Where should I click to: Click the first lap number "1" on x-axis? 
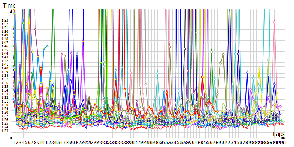tap(14, 142)
